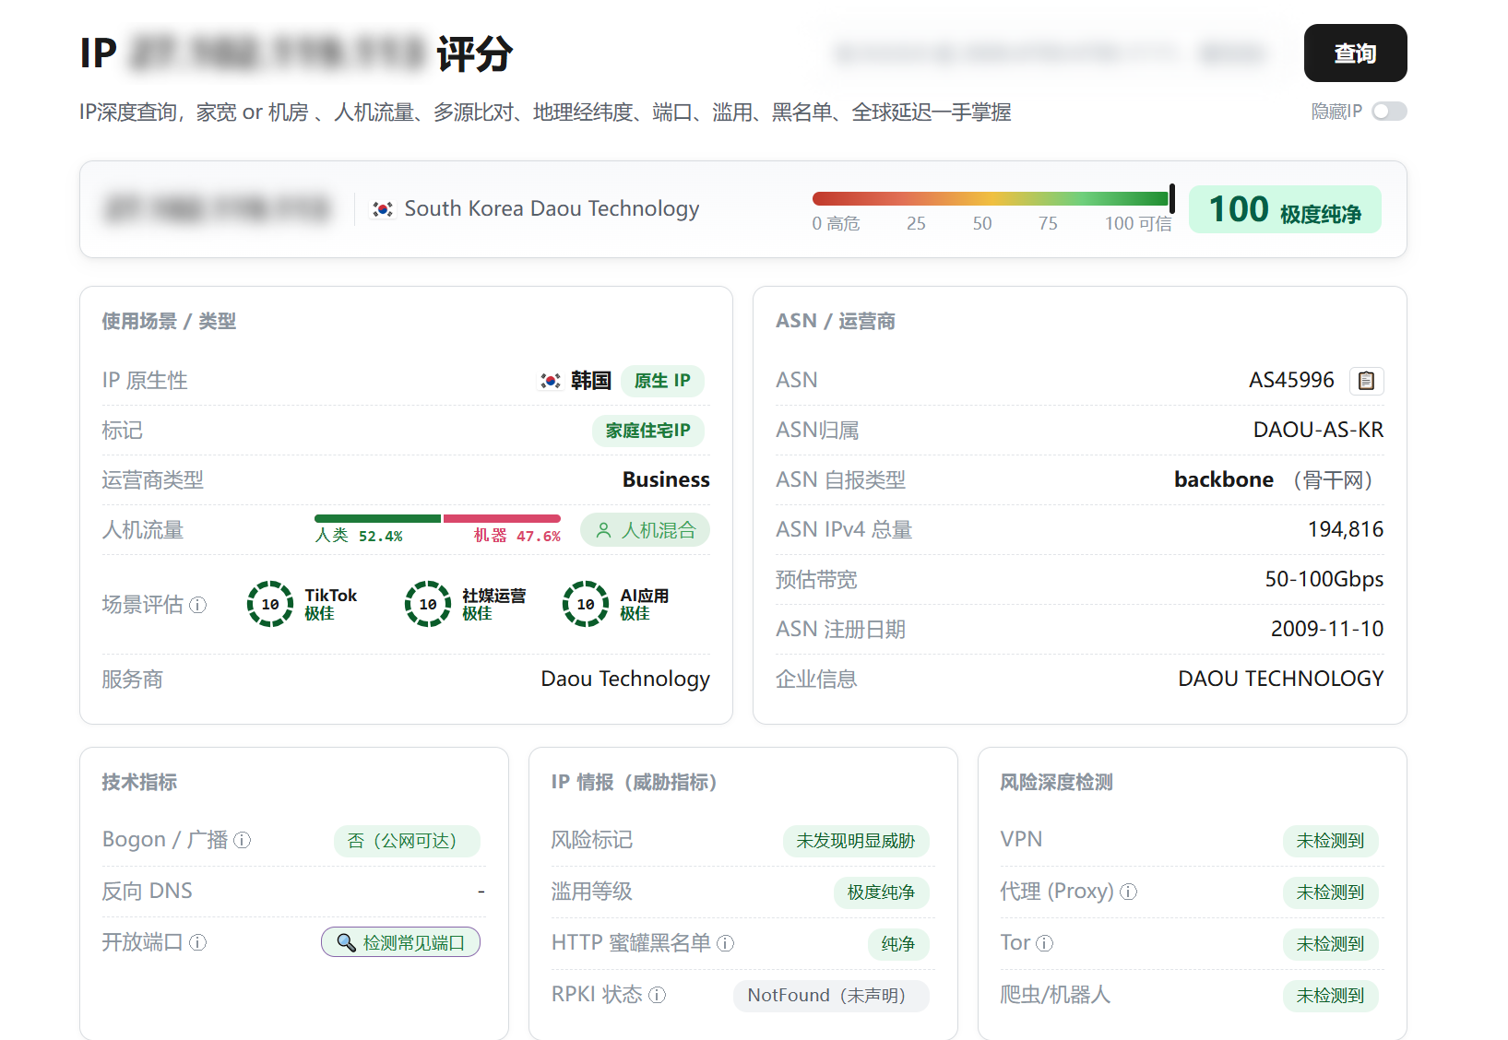Screen dimensions: 1508x1040
Task: Click the TikTok score ring 10
Action: pos(270,604)
